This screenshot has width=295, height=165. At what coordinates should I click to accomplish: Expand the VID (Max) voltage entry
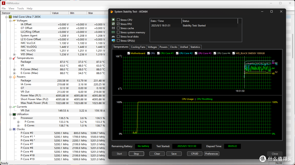pos(14,54)
